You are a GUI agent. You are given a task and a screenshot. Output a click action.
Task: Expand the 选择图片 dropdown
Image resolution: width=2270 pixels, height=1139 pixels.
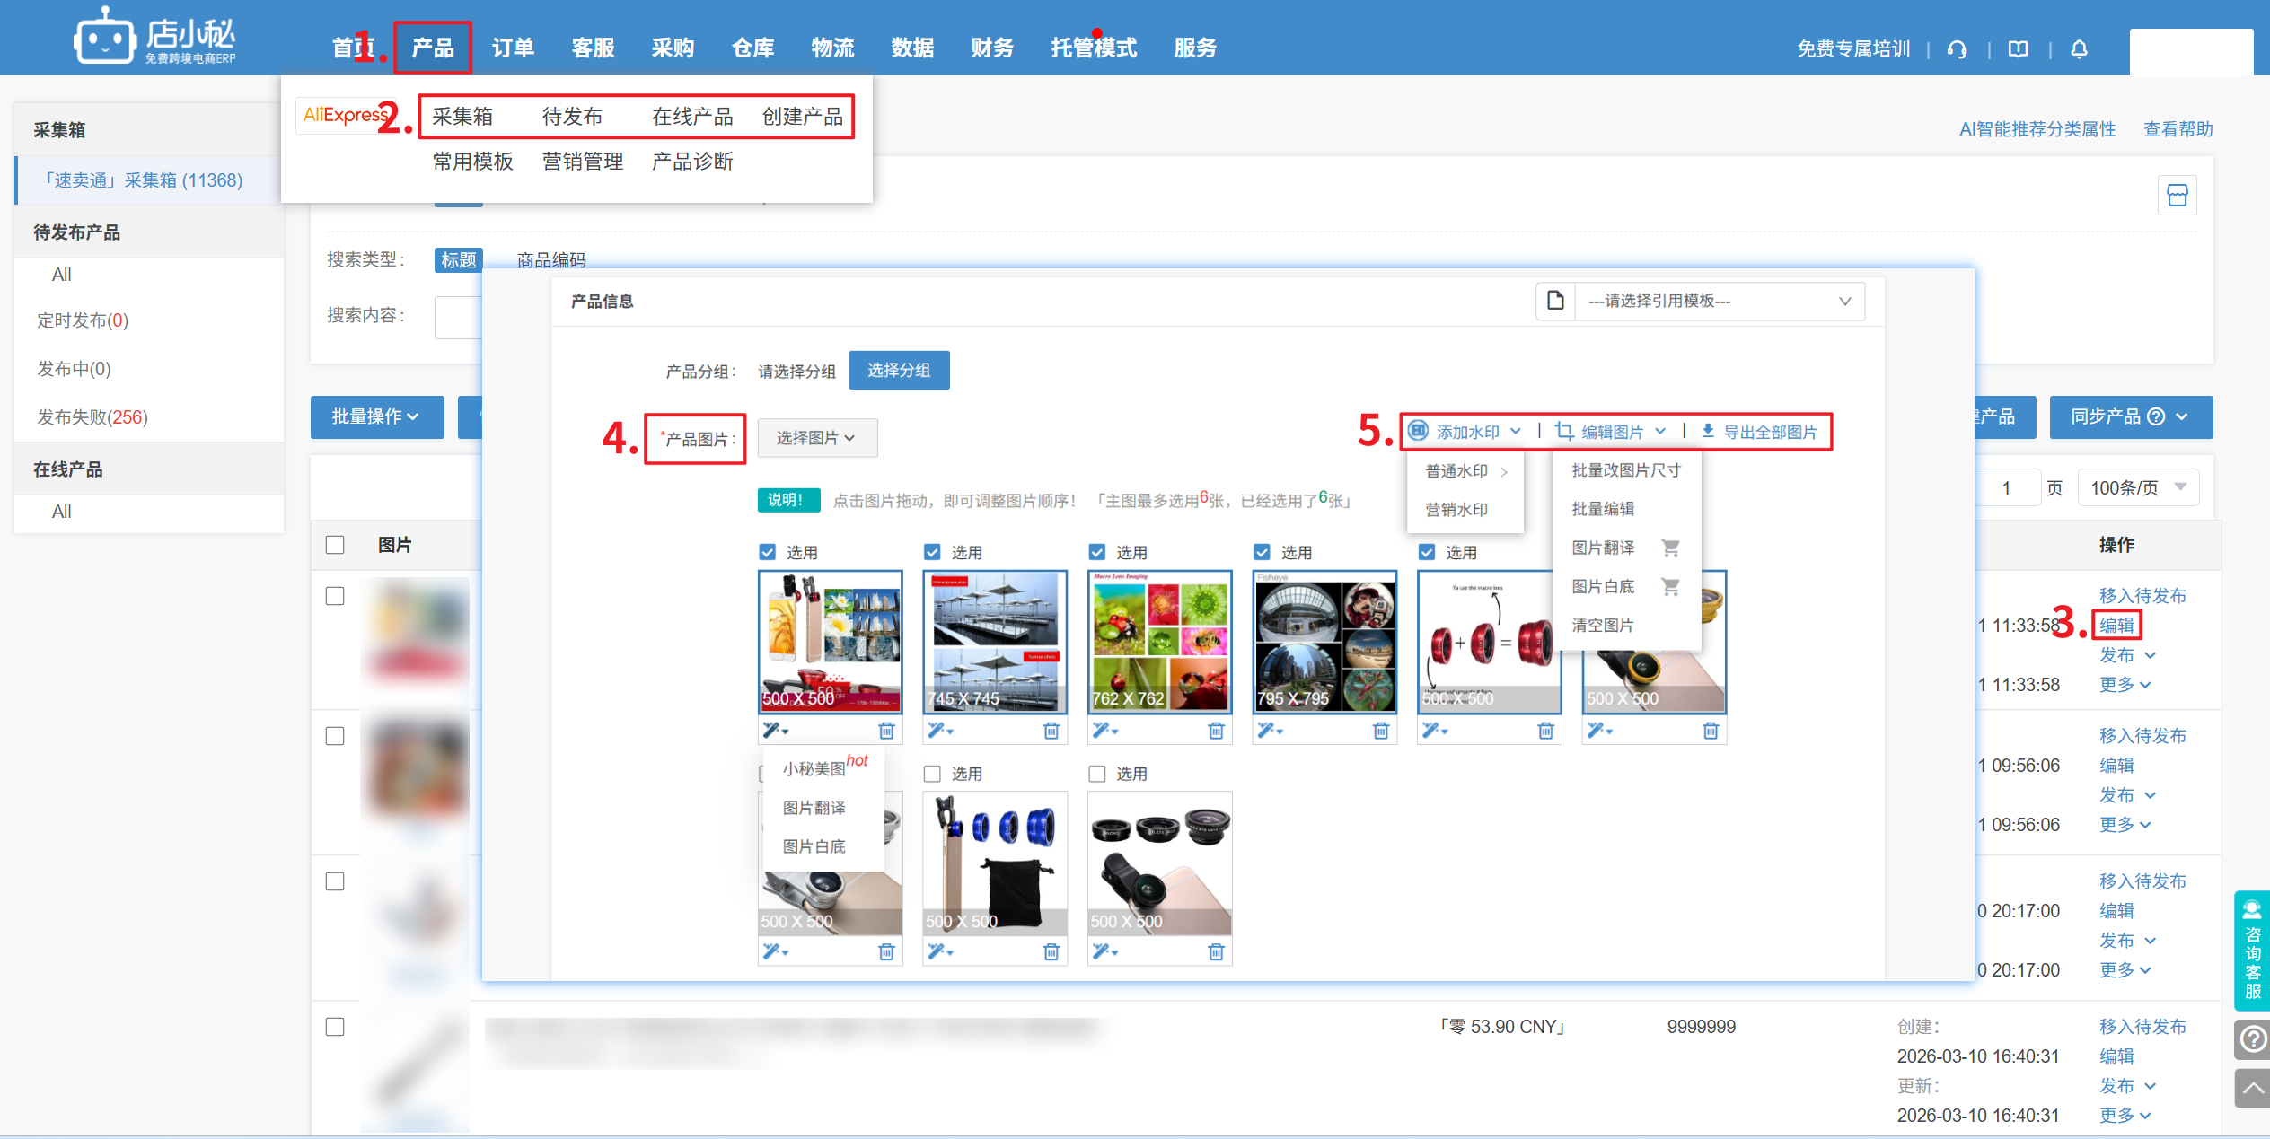click(x=816, y=438)
